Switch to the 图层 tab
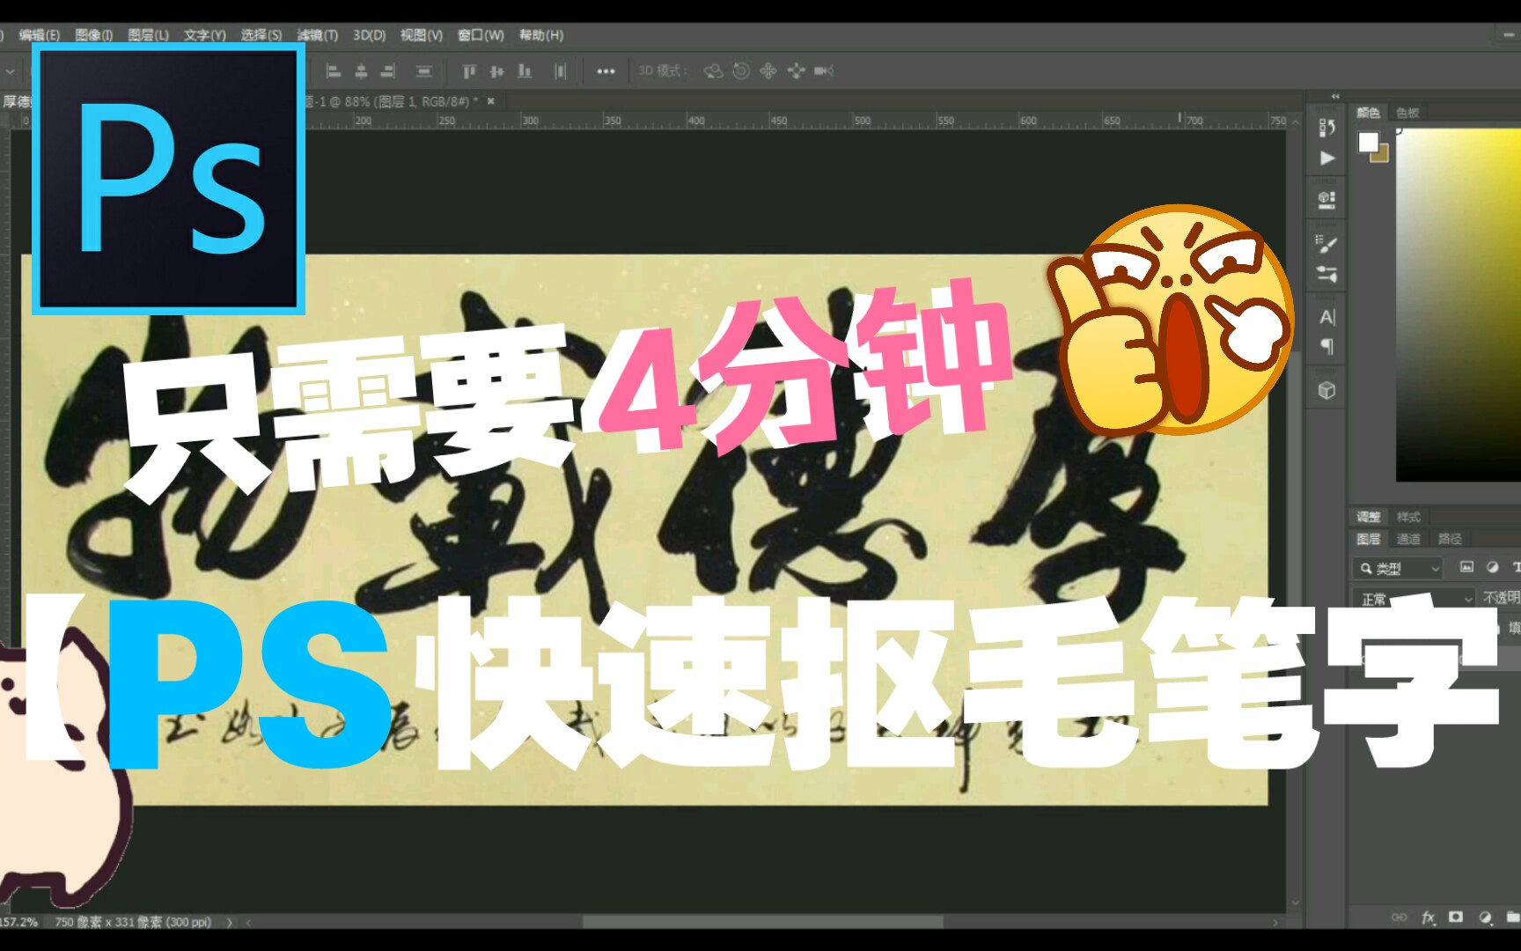The height and width of the screenshot is (951, 1521). click(1368, 539)
